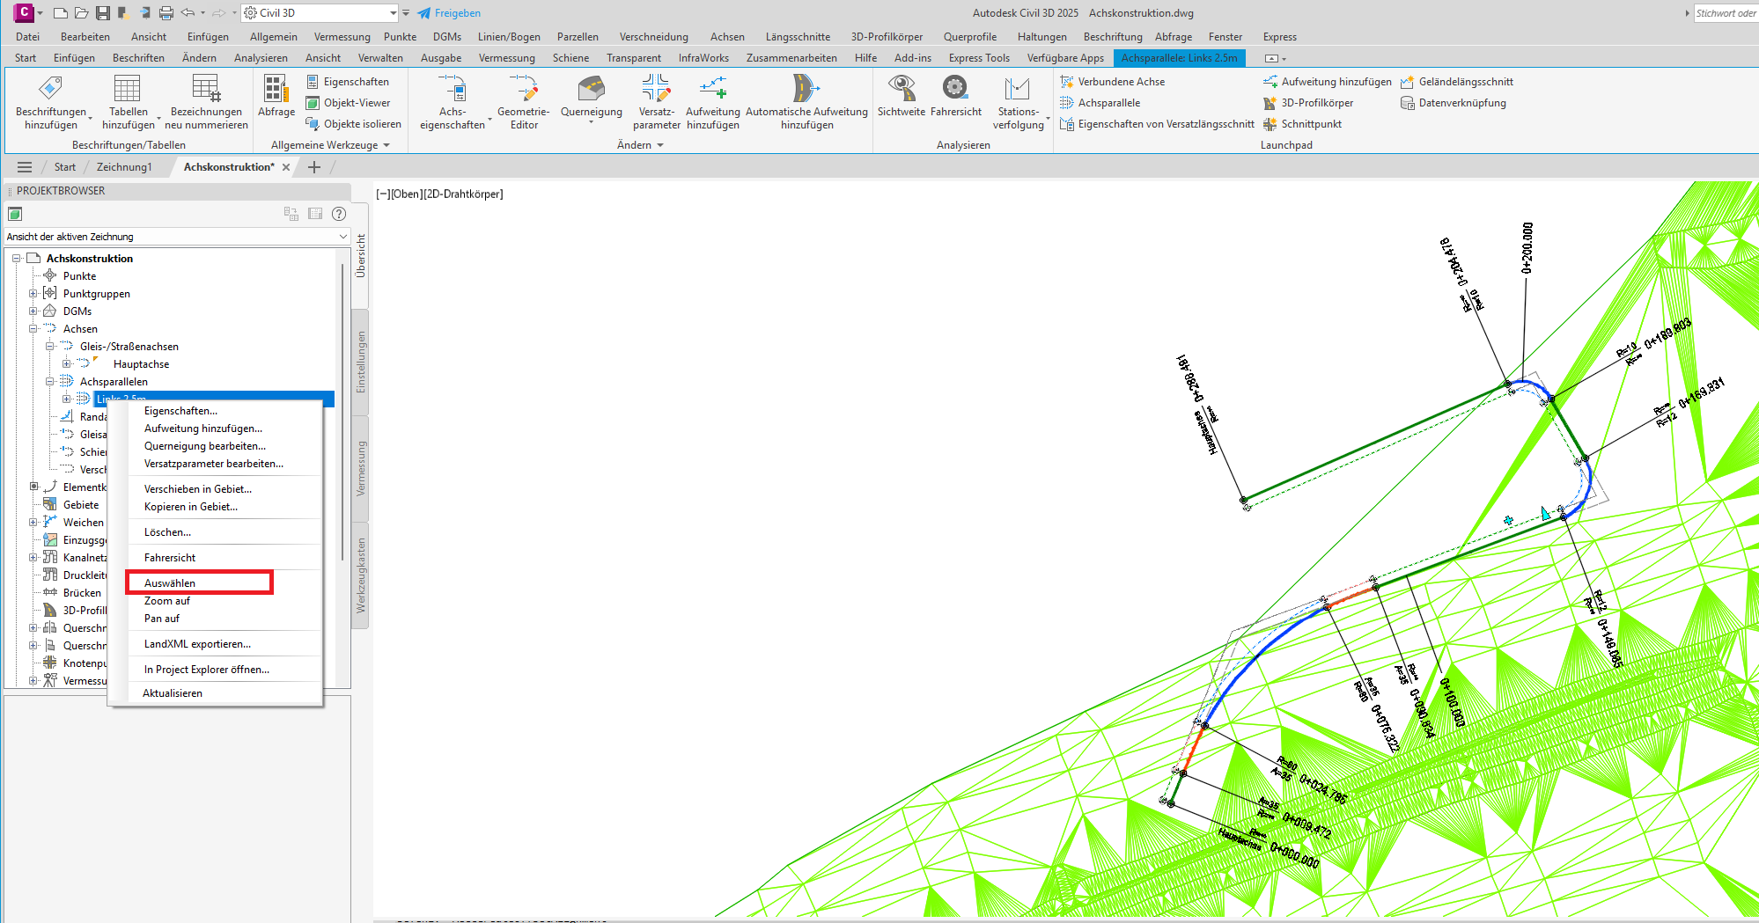This screenshot has width=1759, height=923.
Task: Open Eigenschaften von Versatzlängsschnitt
Action: [x=1158, y=124]
